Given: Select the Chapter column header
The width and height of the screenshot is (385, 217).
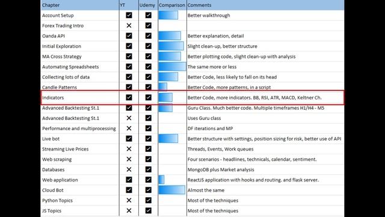Looking at the screenshot, I should [80, 5].
